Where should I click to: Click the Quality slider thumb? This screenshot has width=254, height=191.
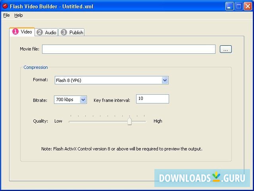[129, 121]
